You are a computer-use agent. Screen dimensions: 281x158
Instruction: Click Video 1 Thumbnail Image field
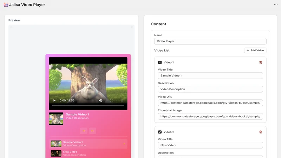(210, 117)
